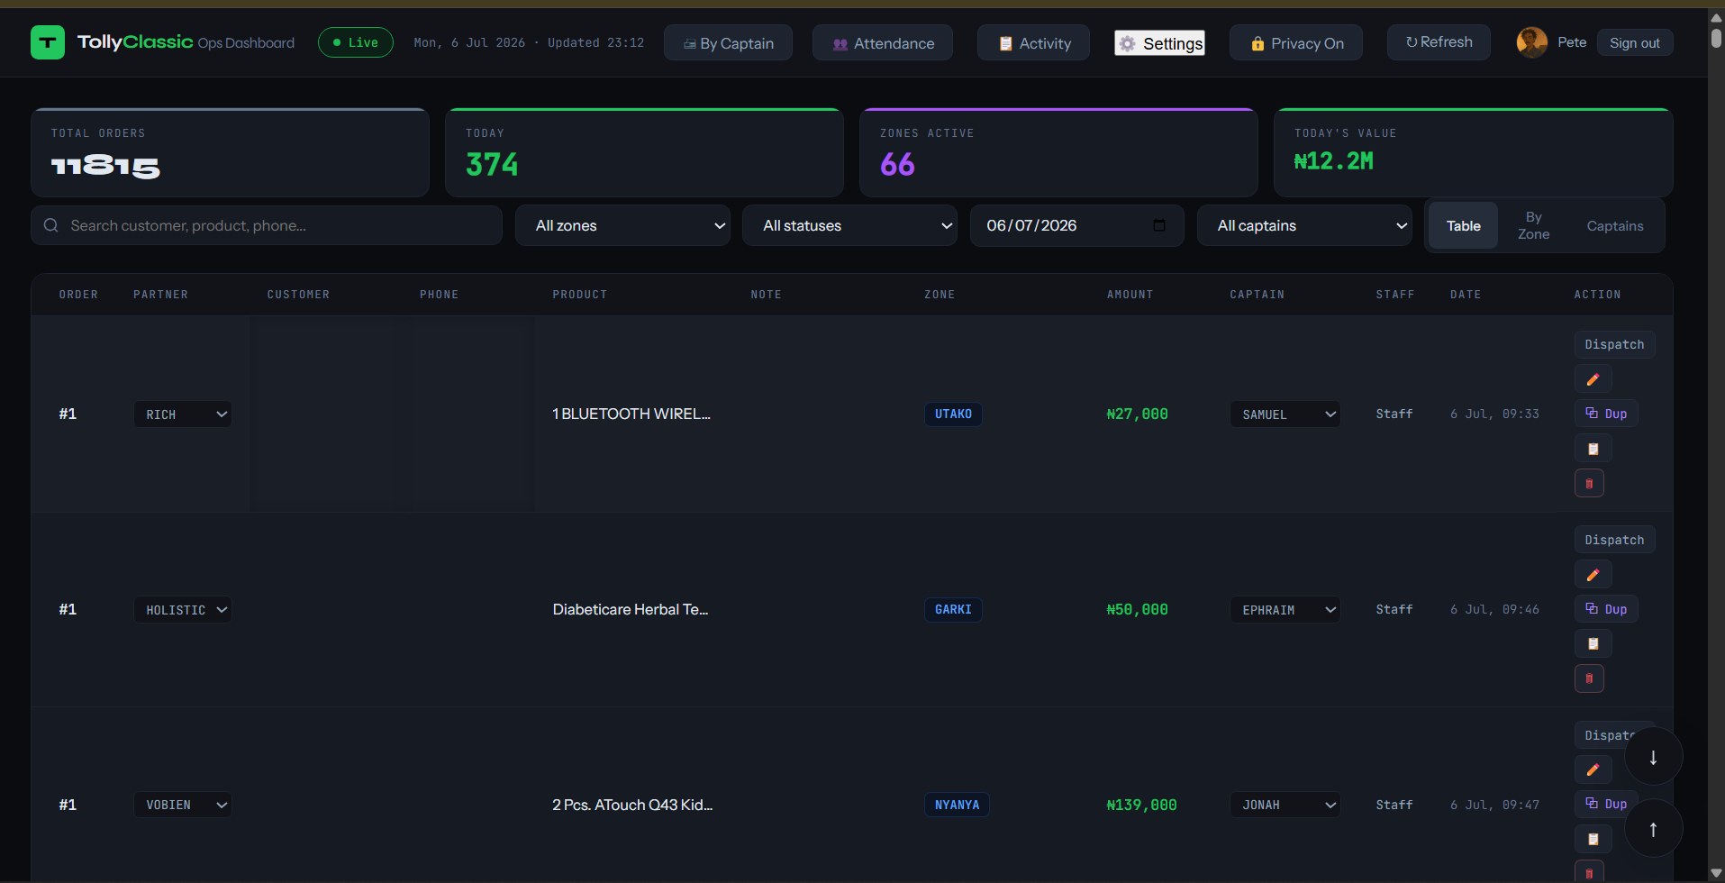
Task: Click the ₦27,000 amount cell
Action: tap(1137, 414)
